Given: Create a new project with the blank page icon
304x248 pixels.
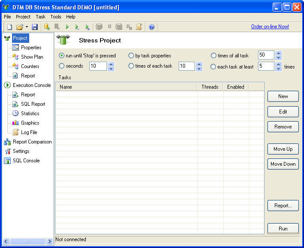Looking at the screenshot, I should tap(9, 27).
